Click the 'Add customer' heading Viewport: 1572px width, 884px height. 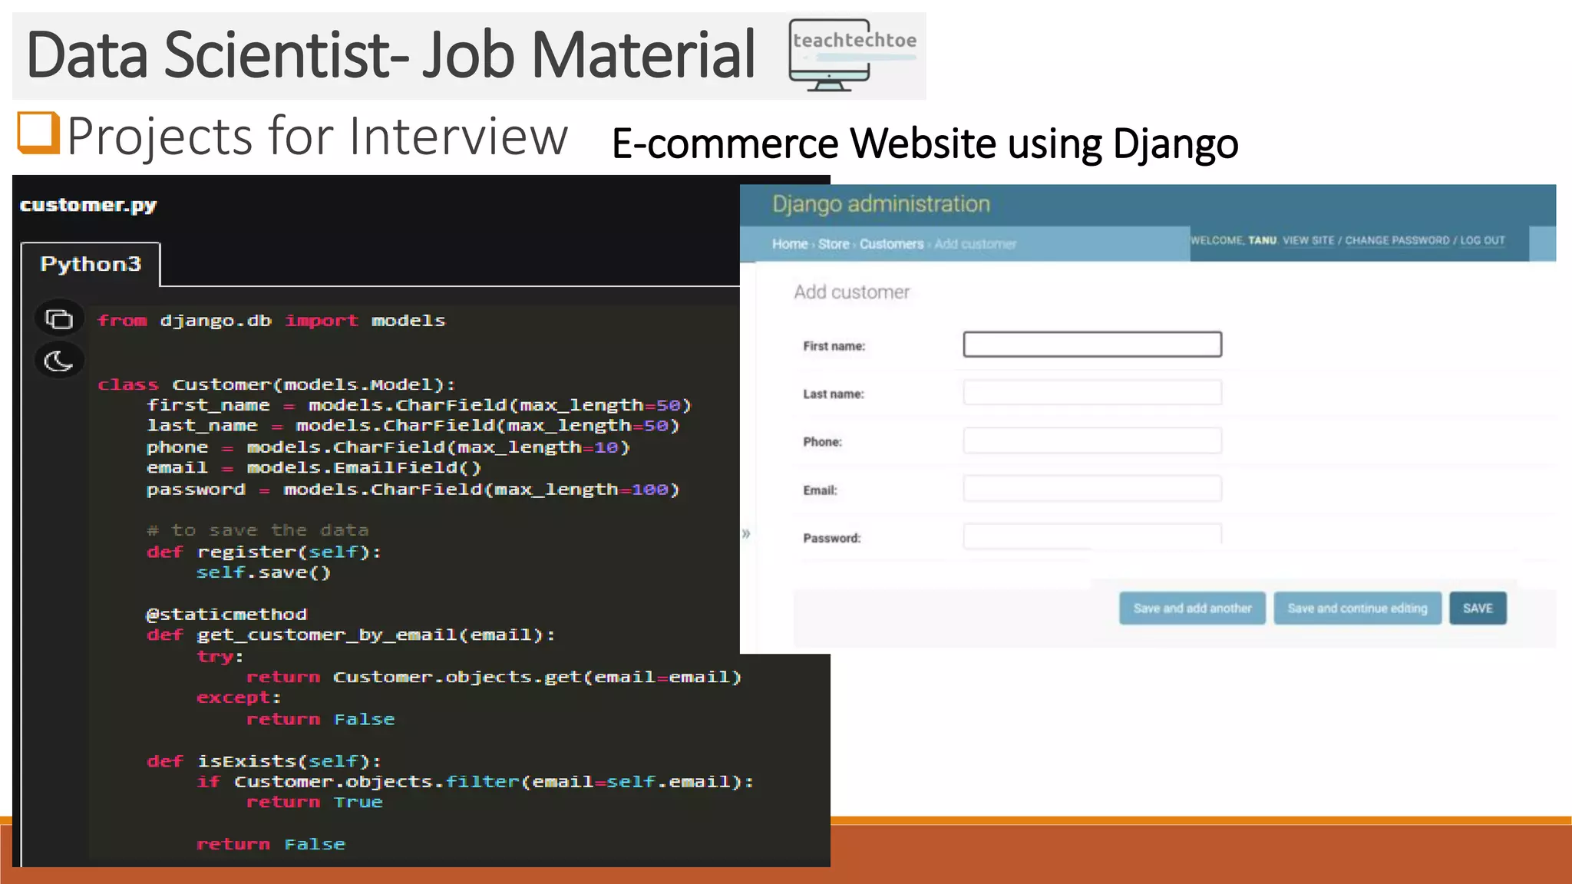click(x=851, y=292)
